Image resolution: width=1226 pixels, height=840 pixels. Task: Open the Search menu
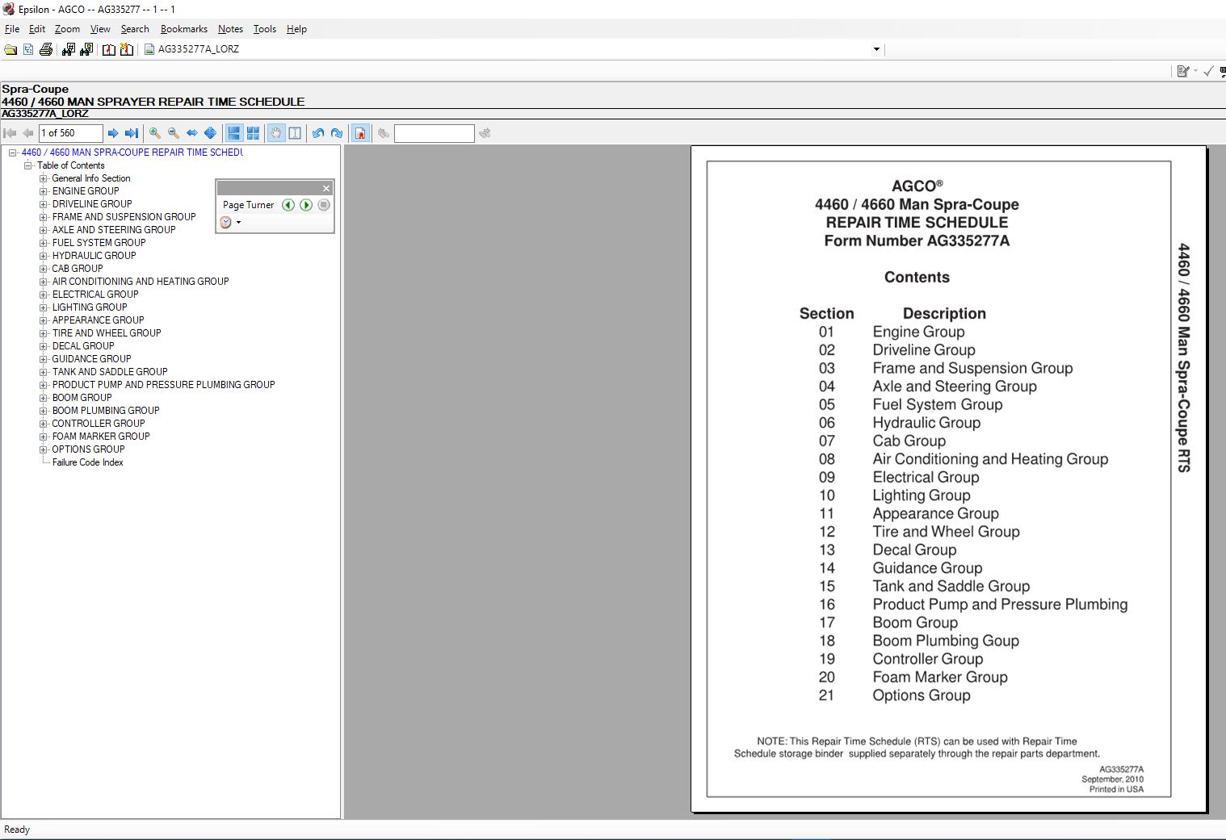click(x=135, y=29)
